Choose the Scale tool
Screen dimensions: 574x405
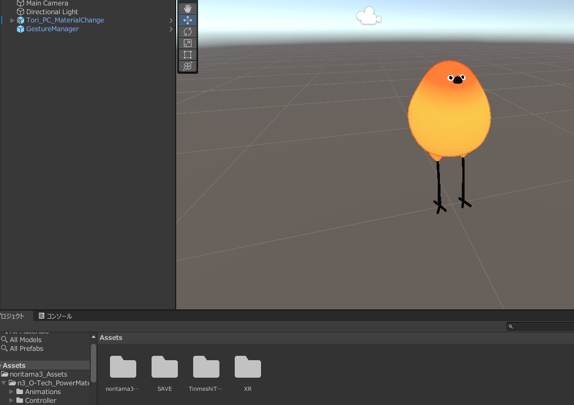[188, 43]
